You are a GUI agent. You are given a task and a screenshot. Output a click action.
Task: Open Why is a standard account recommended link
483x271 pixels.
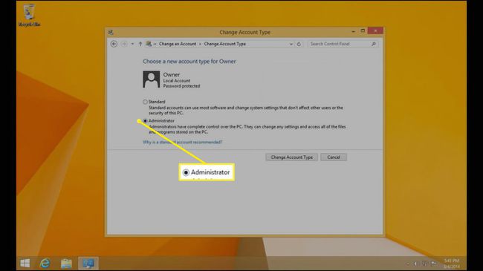[182, 143]
